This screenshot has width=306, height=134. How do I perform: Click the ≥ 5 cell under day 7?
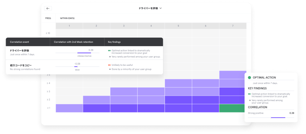tap(233, 75)
